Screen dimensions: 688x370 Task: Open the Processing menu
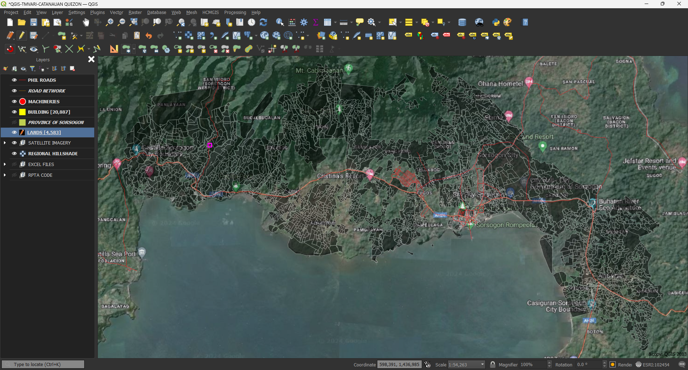235,12
